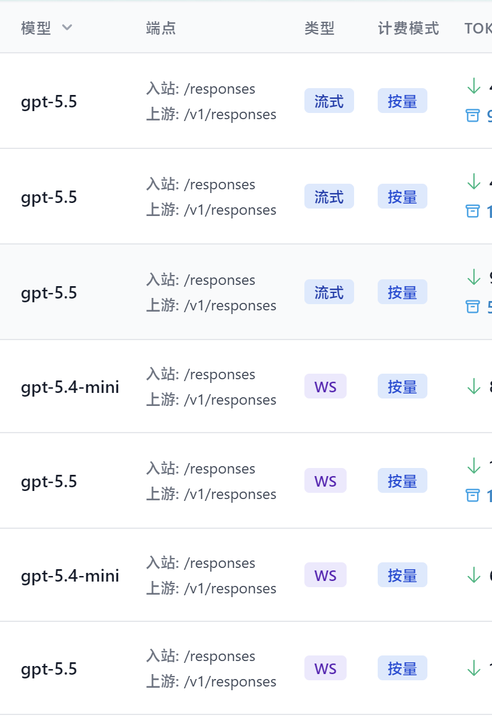Viewport: 492px width, 720px height.
Task: Click the WS tag in the last gpt-5.5 row
Action: pos(326,668)
